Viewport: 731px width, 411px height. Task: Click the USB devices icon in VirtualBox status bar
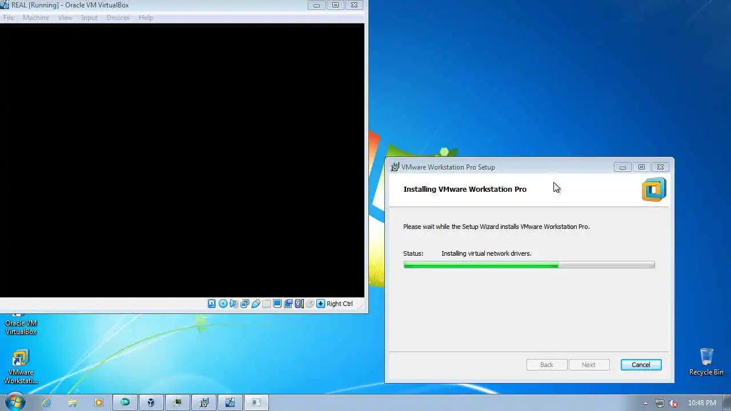tap(255, 304)
